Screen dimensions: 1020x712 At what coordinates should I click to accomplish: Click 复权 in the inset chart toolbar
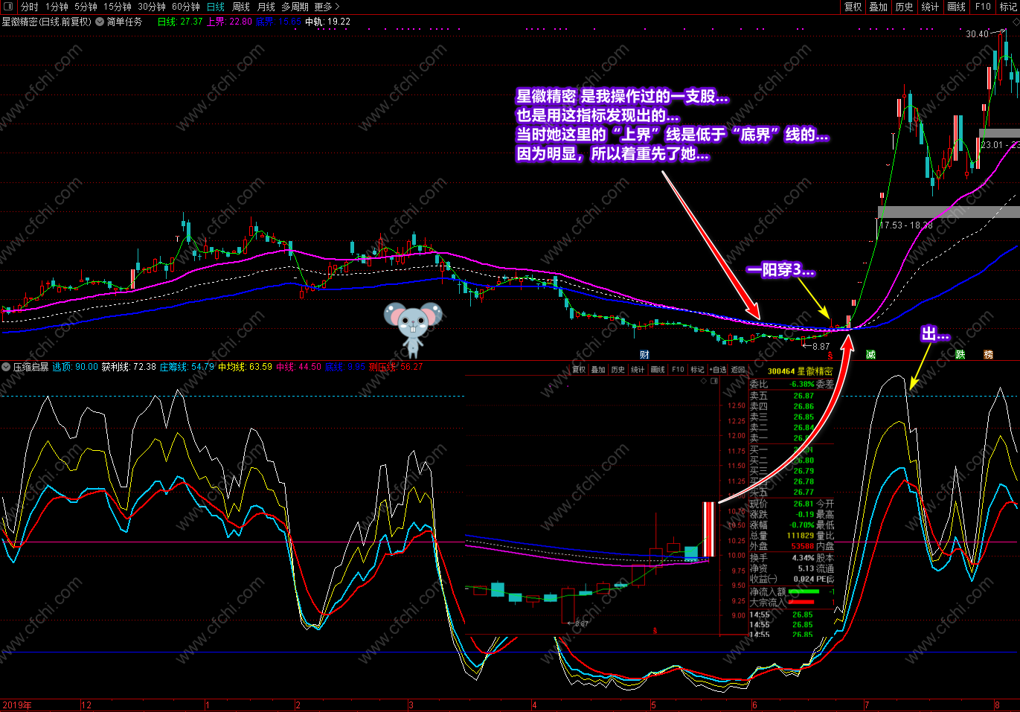(579, 370)
